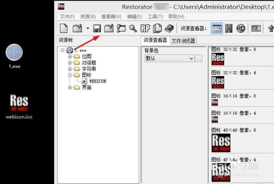Click the Save As folder icon
The image size is (274, 184).
click(x=109, y=28)
